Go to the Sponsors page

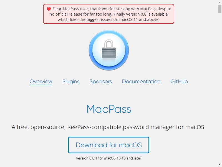pos(101,82)
